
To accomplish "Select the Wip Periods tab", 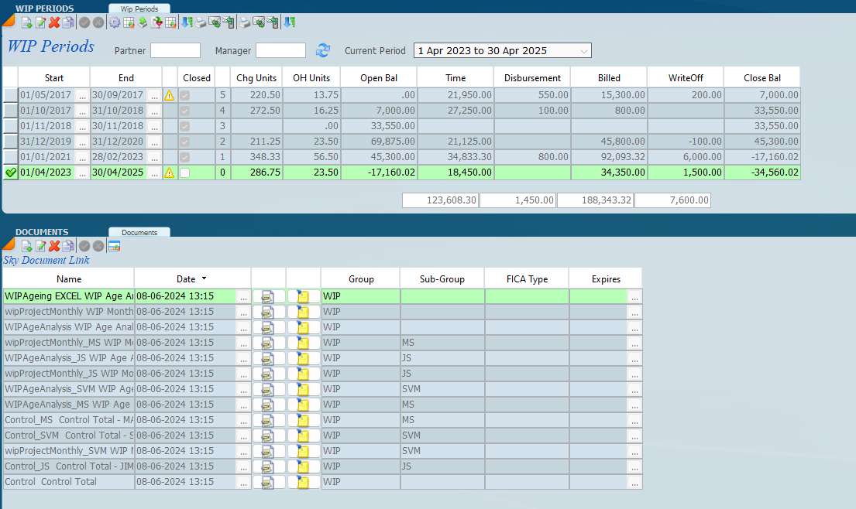I will [139, 9].
